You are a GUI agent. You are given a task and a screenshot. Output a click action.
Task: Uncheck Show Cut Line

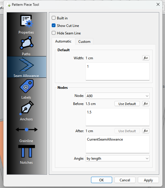[53, 25]
